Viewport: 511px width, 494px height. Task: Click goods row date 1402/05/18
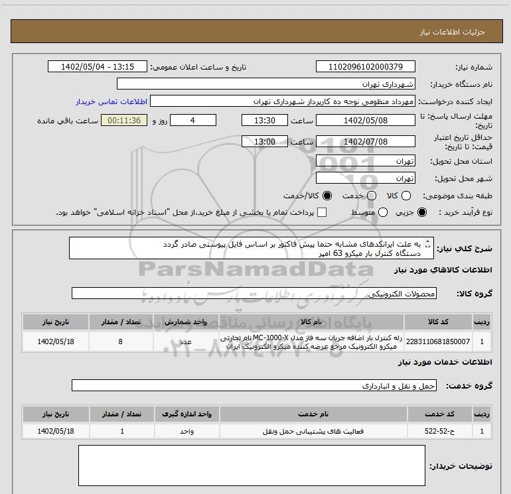pyautogui.click(x=55, y=341)
